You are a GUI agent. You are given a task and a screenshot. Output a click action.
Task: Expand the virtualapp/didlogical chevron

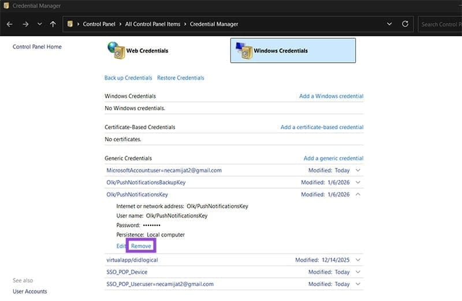[x=358, y=260]
